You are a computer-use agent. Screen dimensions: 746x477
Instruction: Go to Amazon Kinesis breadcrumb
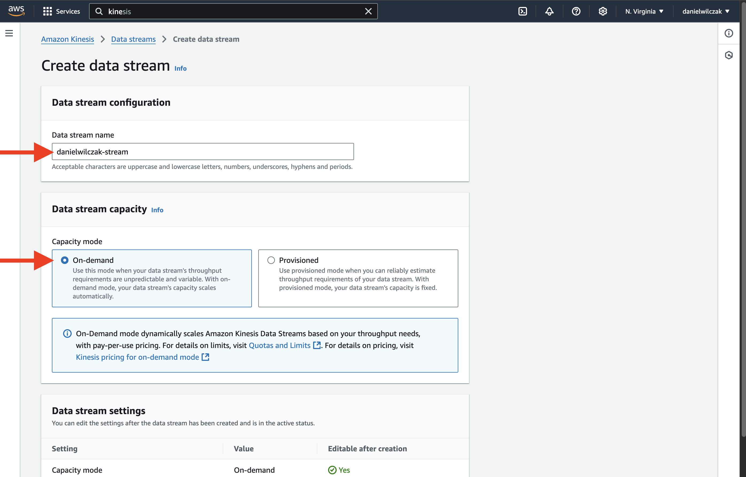click(68, 39)
